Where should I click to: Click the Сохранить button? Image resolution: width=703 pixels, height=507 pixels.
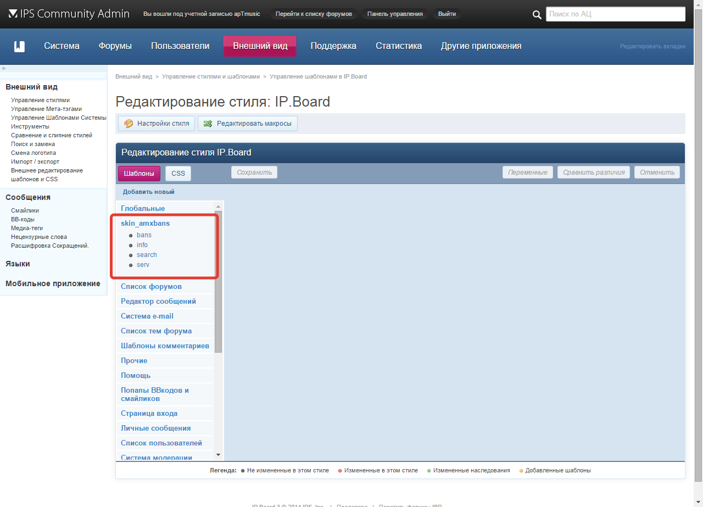[x=254, y=172]
